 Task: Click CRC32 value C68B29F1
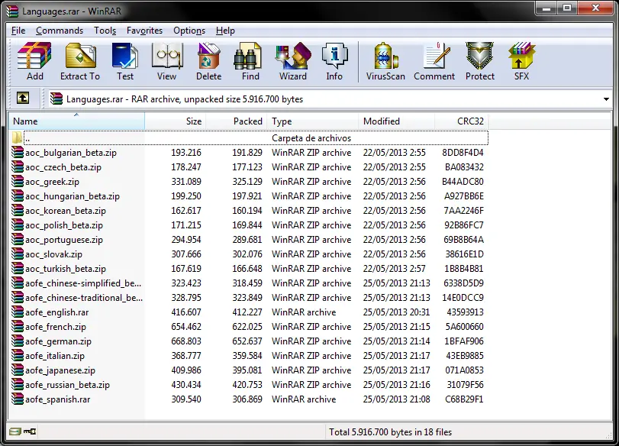[x=464, y=399]
